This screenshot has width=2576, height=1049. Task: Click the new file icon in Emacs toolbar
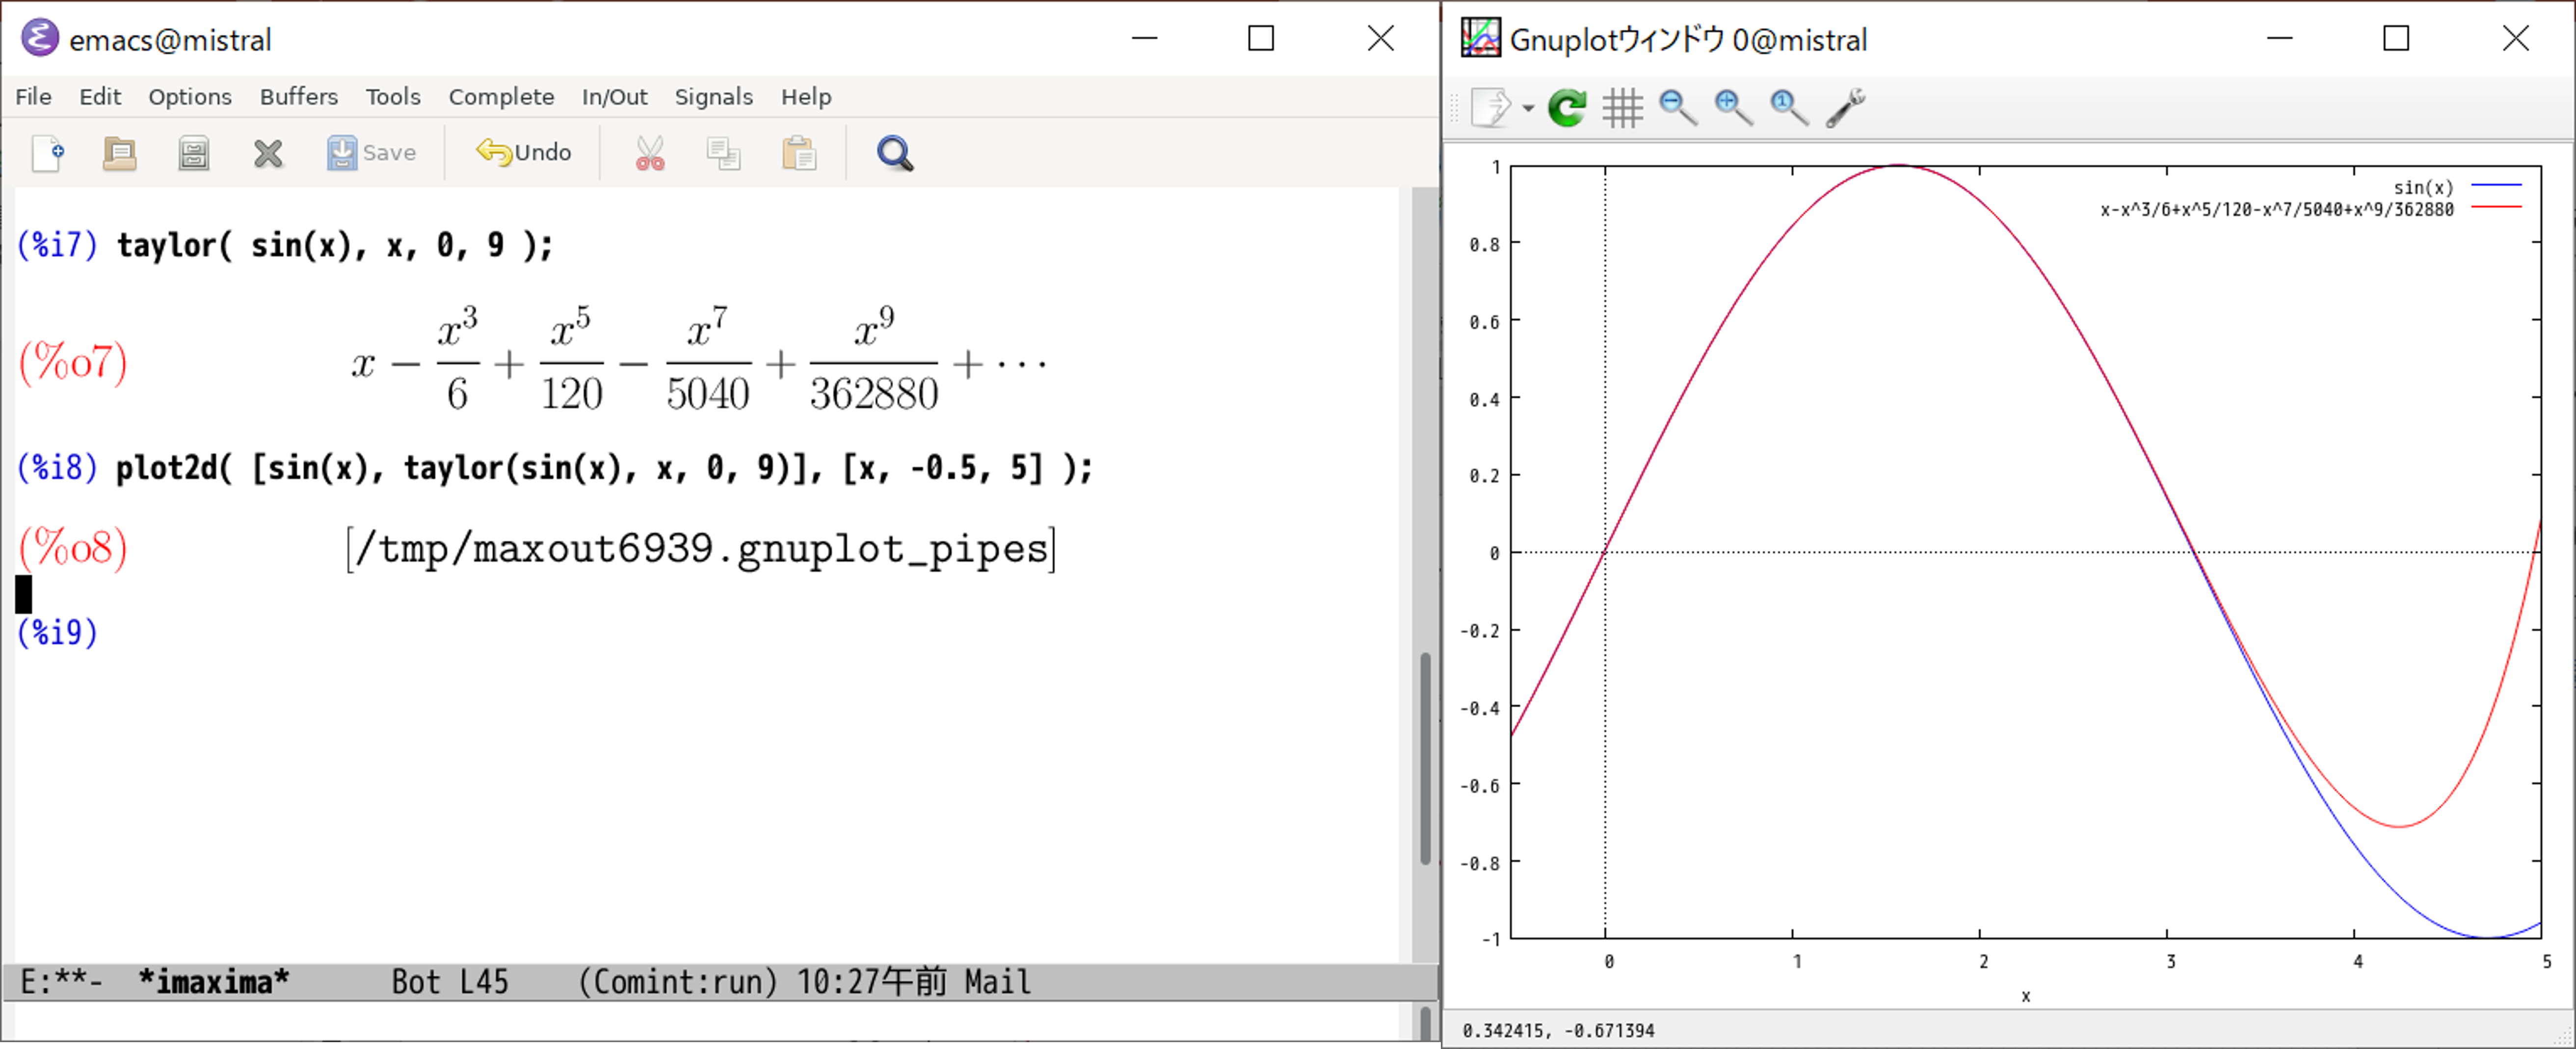click(48, 153)
